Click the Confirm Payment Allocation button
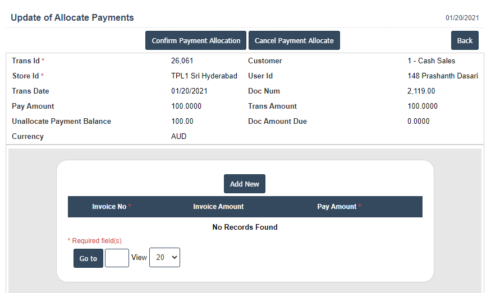 [195, 40]
